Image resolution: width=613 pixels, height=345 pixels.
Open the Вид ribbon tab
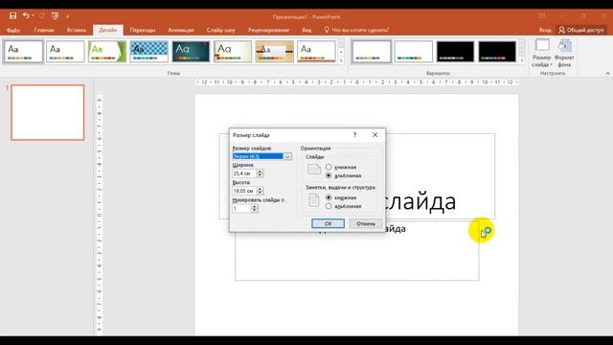click(x=306, y=30)
